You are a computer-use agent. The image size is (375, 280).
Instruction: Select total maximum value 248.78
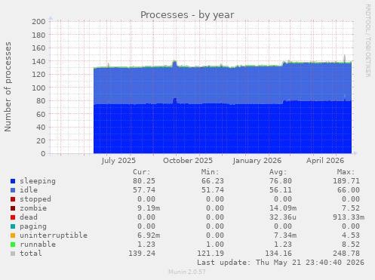(x=346, y=254)
